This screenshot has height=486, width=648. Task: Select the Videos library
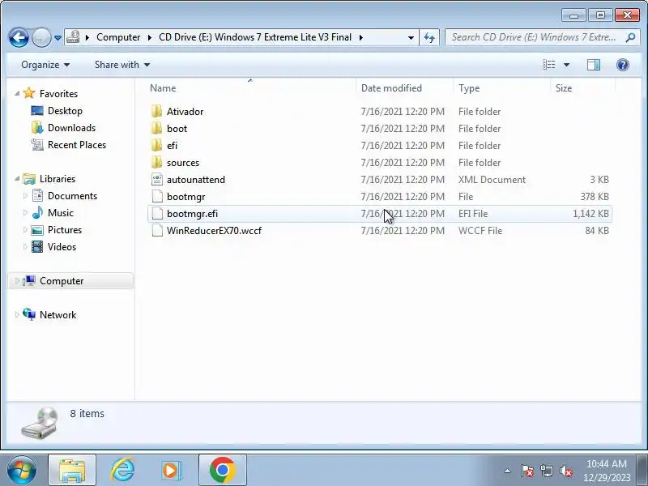(62, 247)
